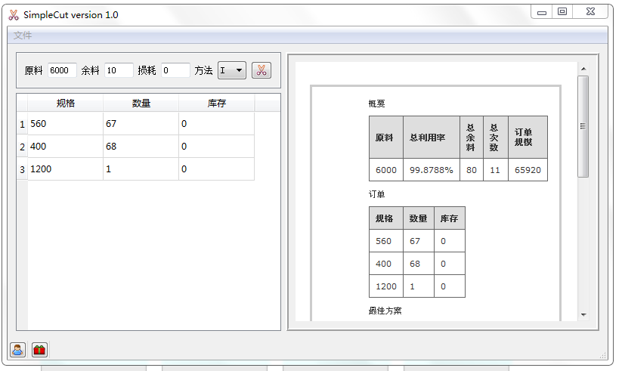This screenshot has height=371, width=622.
Task: Click the 最佳方案 heading in report
Action: pyautogui.click(x=385, y=311)
